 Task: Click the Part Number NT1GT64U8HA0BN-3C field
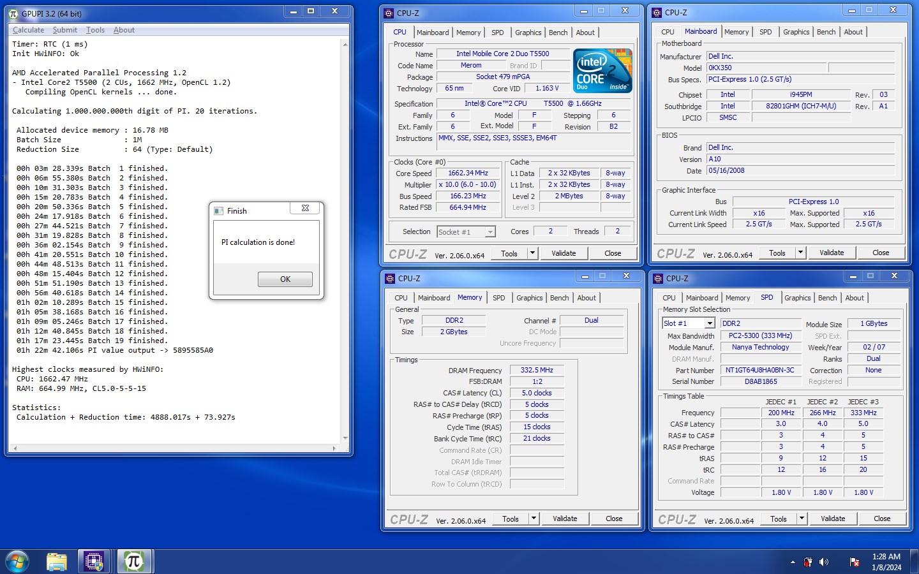759,370
